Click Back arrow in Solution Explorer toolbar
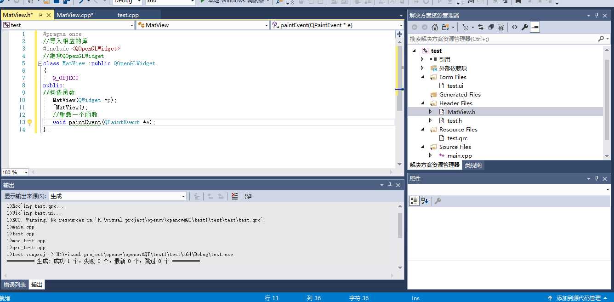614x302 pixels. point(415,27)
